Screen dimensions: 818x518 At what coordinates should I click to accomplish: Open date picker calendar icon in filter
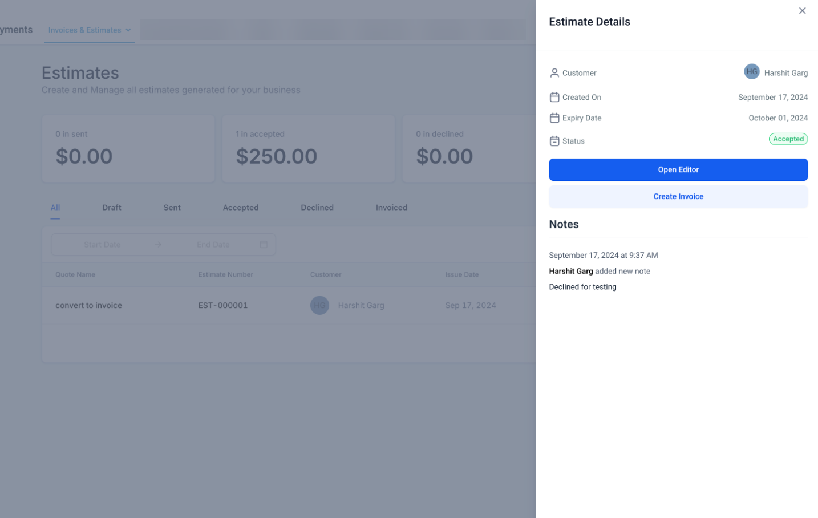[x=264, y=245]
